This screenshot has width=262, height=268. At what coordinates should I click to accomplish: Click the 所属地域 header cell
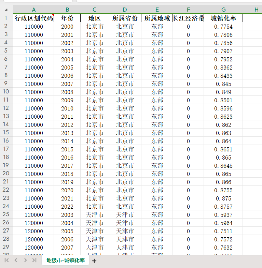coord(157,18)
